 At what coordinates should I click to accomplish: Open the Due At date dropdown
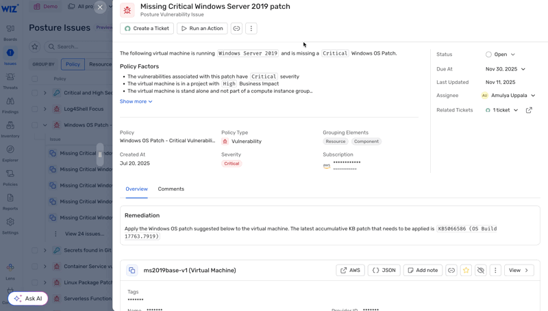pos(506,69)
